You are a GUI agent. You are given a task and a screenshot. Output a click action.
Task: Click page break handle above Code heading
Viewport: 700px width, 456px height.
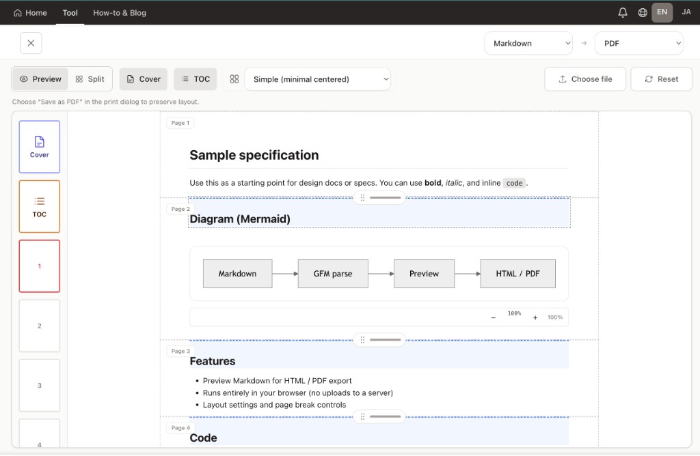[x=379, y=416]
